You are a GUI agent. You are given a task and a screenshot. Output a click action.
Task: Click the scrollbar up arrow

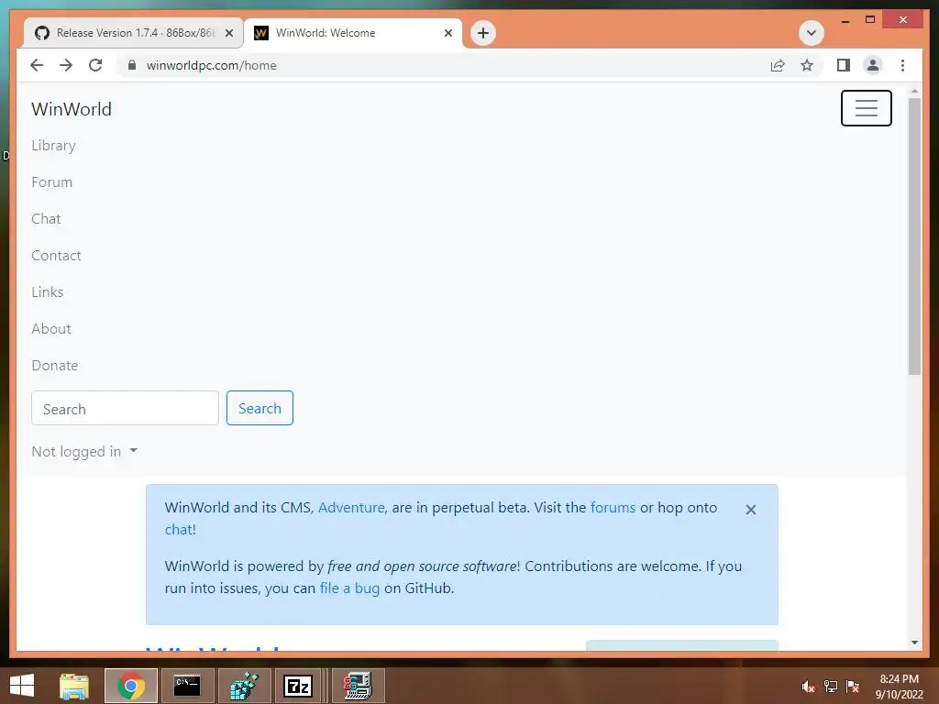point(914,92)
